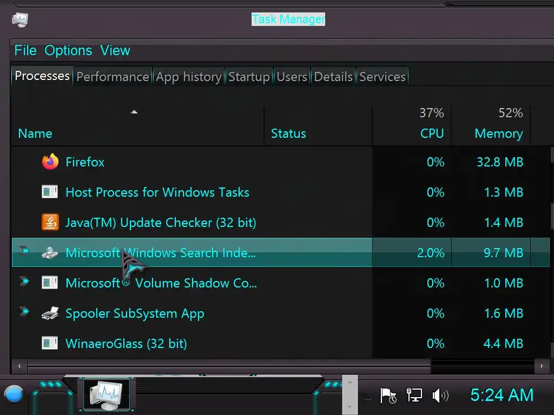Select the Microsoft Volume Shadow Co... name
Image resolution: width=554 pixels, height=415 pixels.
pos(161,283)
